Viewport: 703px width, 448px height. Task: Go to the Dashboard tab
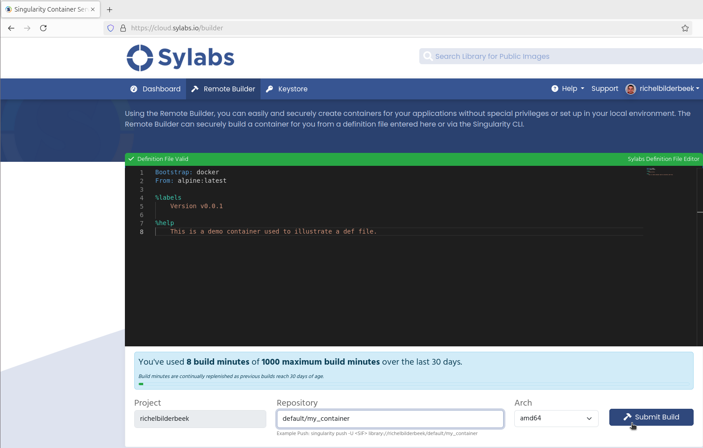coord(155,89)
